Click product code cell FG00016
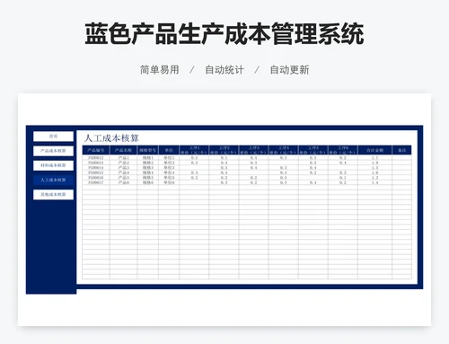This screenshot has height=344, width=449. tap(96, 178)
